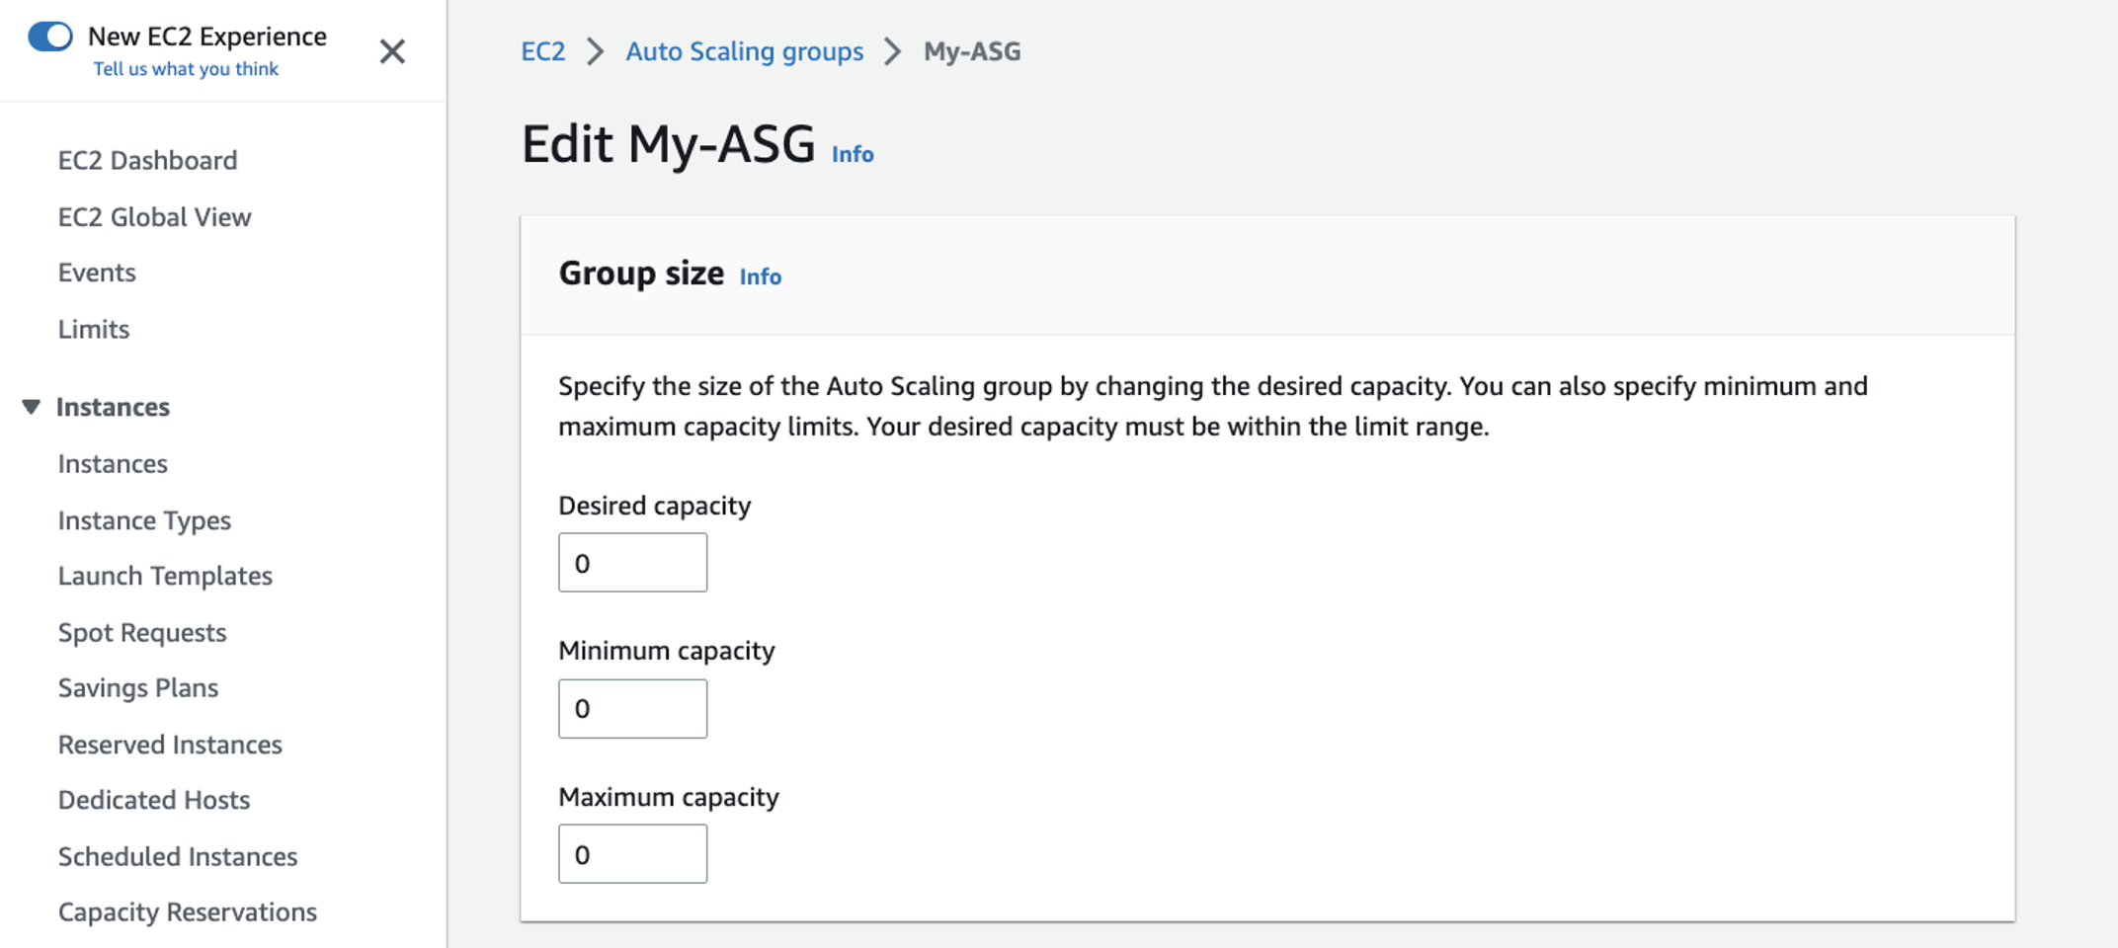
Task: Open the Dedicated Hosts page
Action: coord(154,800)
